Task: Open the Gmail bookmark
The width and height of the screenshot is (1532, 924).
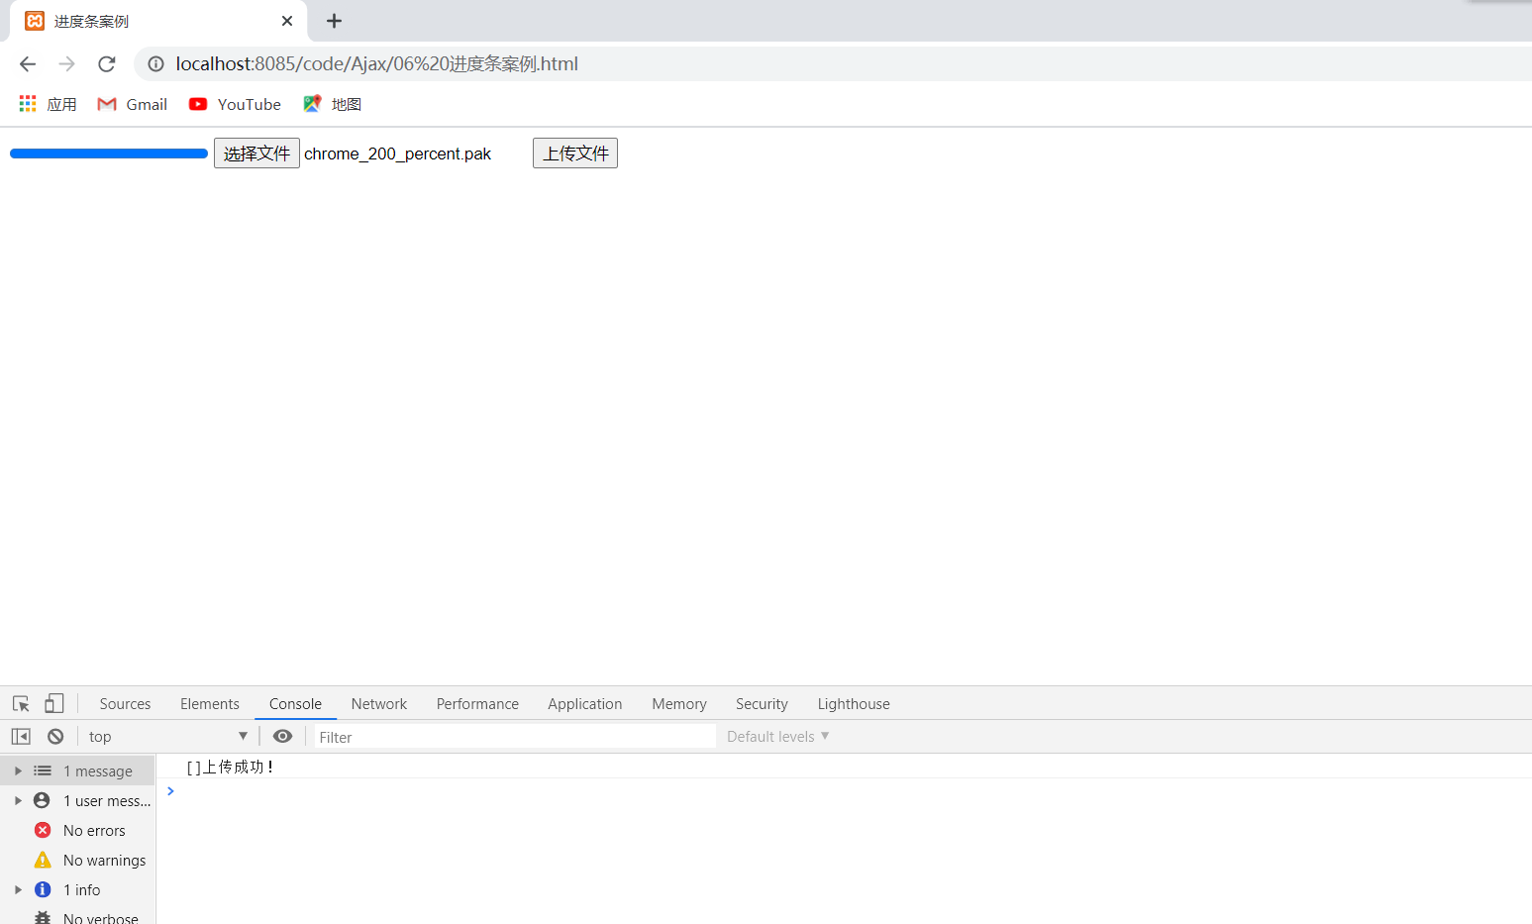Action: (x=132, y=104)
